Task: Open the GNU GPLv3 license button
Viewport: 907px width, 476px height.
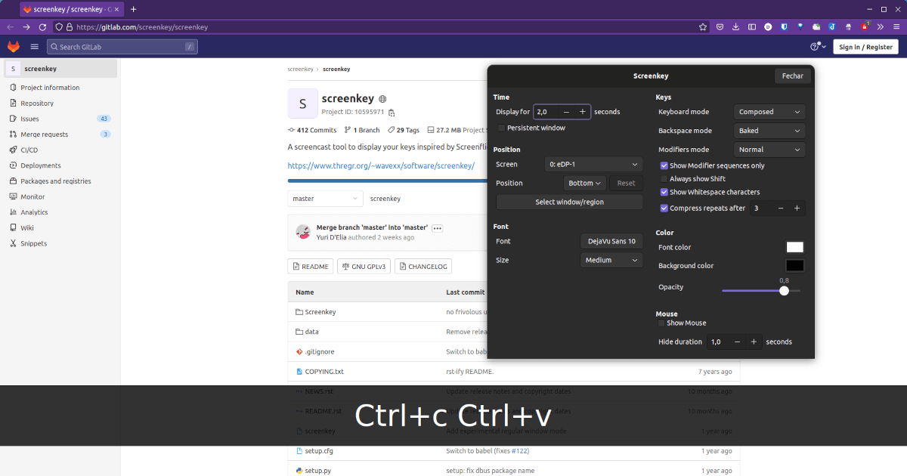Action: point(364,266)
